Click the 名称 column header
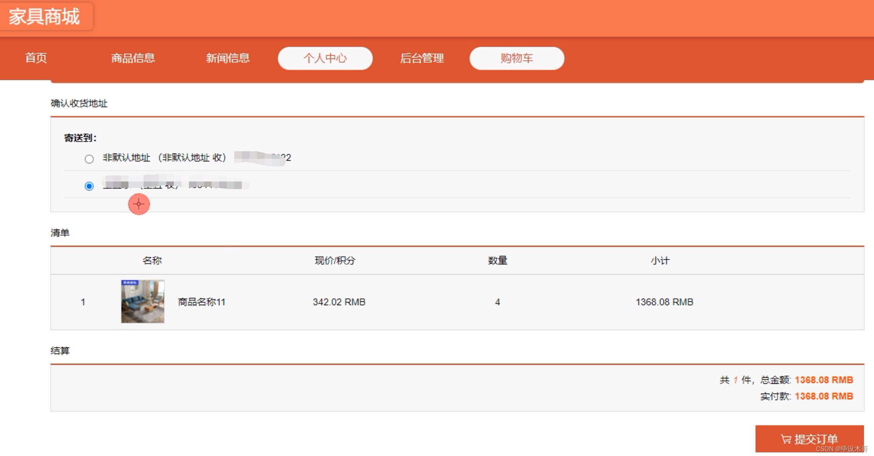 coord(152,261)
